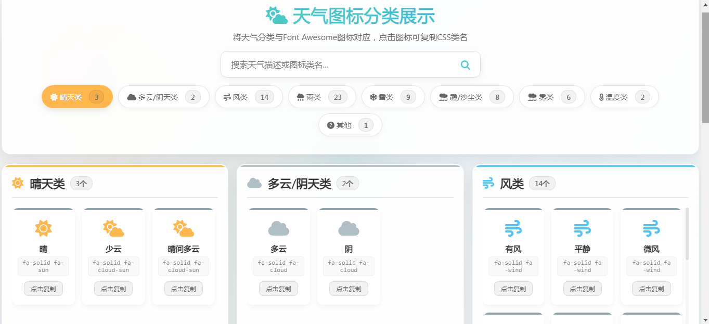709x324 pixels.
Task: Click the cloud-sun icon on 少云 card
Action: 113,228
